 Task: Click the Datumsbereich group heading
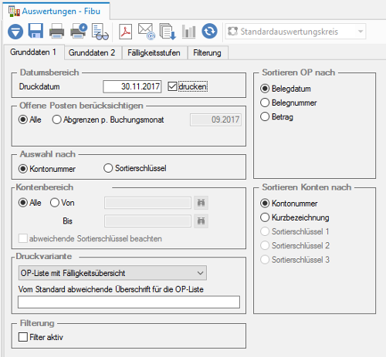49,72
